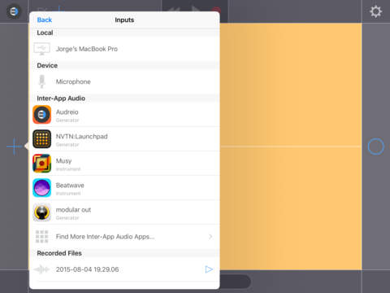
Task: Select Jorge's MacBook Pro as input
Action: [124, 49]
